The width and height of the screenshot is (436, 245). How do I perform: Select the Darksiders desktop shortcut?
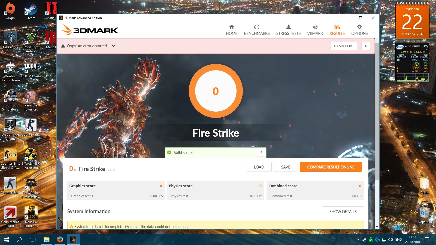[x=10, y=40]
